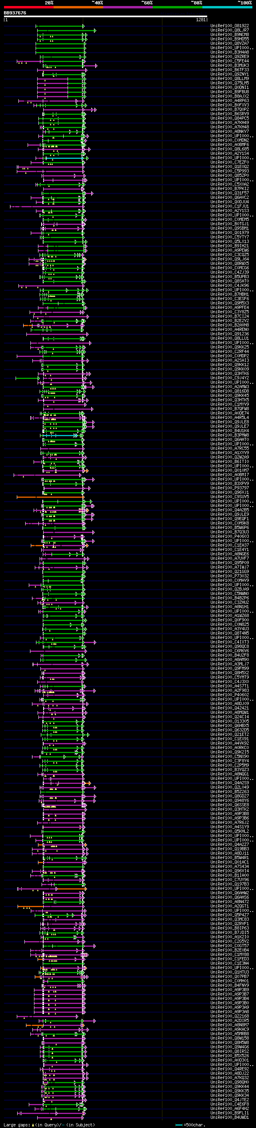The height and width of the screenshot is (1128, 256).
Task: Open hit UniRef100_B3H4A8
Action: coord(230,52)
